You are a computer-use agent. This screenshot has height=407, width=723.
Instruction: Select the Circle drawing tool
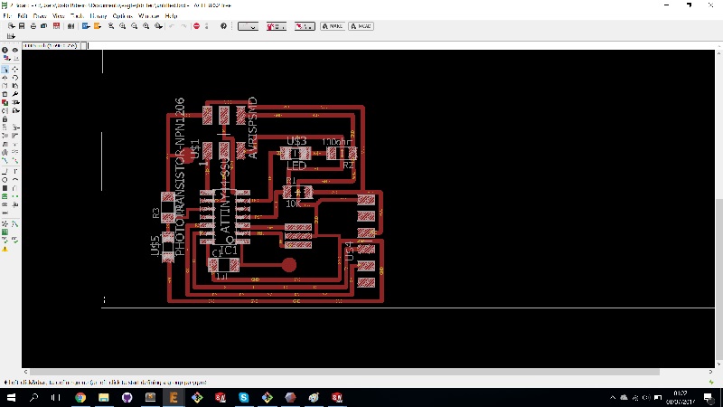click(5, 179)
